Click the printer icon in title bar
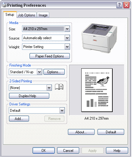 pyautogui.click(x=4, y=5)
